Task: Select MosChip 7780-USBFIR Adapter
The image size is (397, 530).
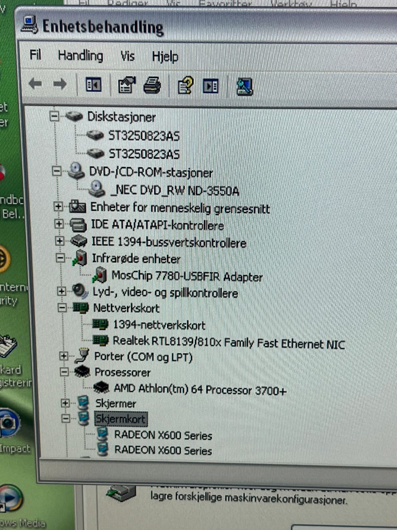Action: point(187,276)
